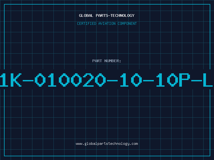Click the GLOBAL PARTS-TECHNOLOGY heading

107,15
